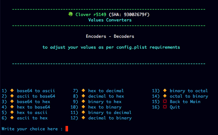This screenshot has width=218, height=135.
Task: Click the green clover icon in header
Action: tap(71, 14)
